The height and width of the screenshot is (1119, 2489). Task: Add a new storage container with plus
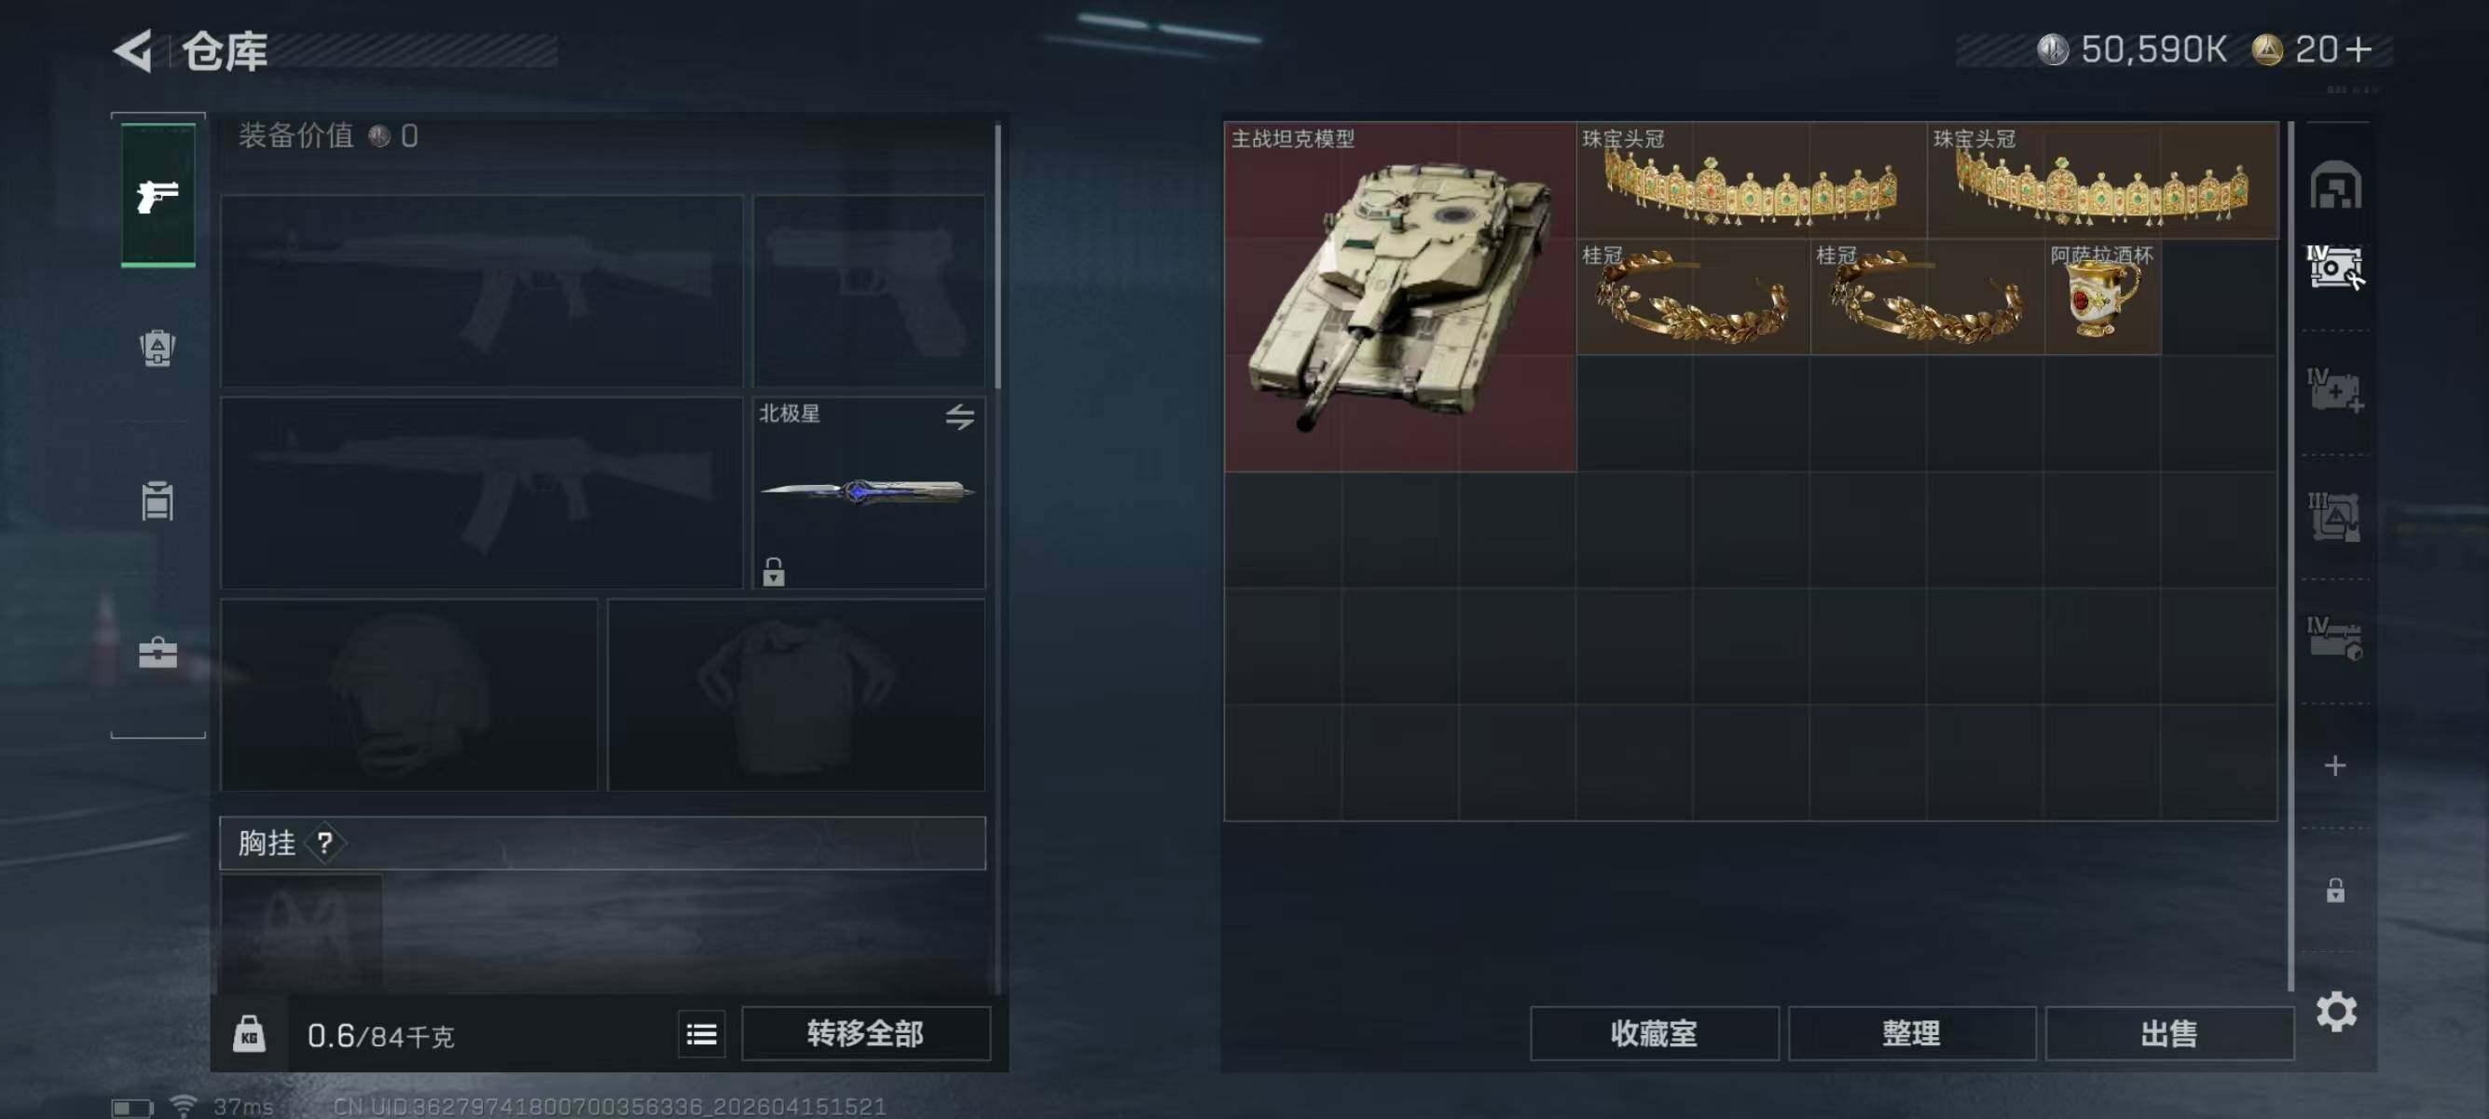[2335, 766]
